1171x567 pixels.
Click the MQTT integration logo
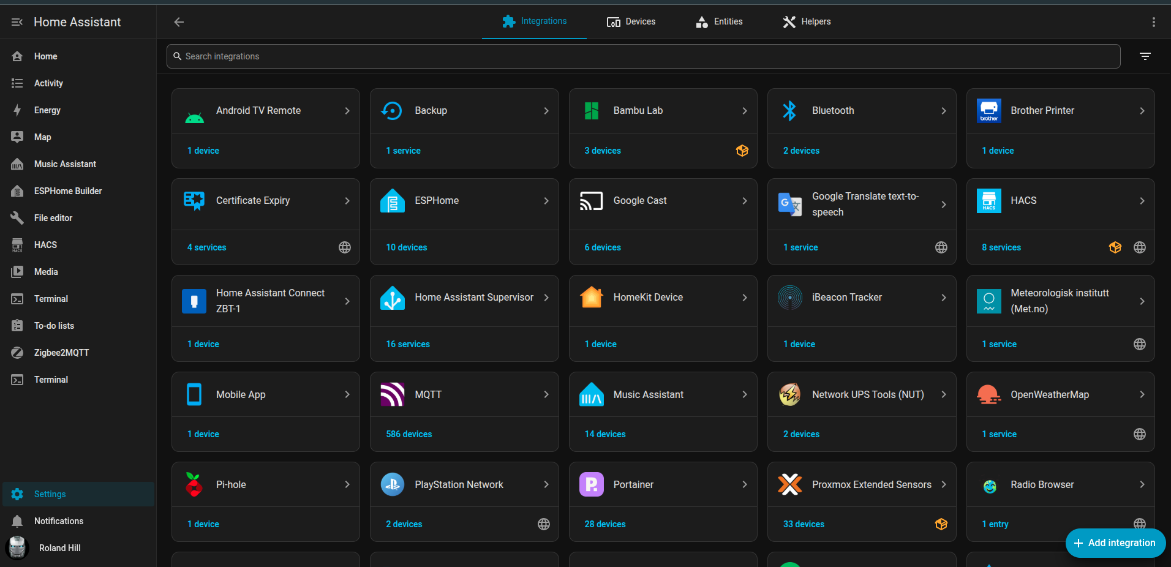pos(393,394)
